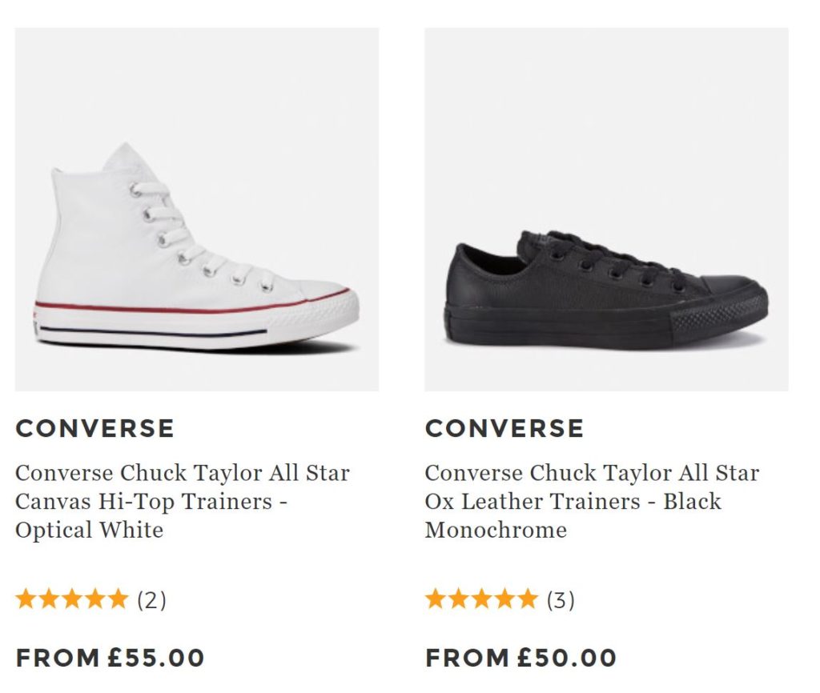
Task: Click first star of black Ox rating
Action: (435, 599)
